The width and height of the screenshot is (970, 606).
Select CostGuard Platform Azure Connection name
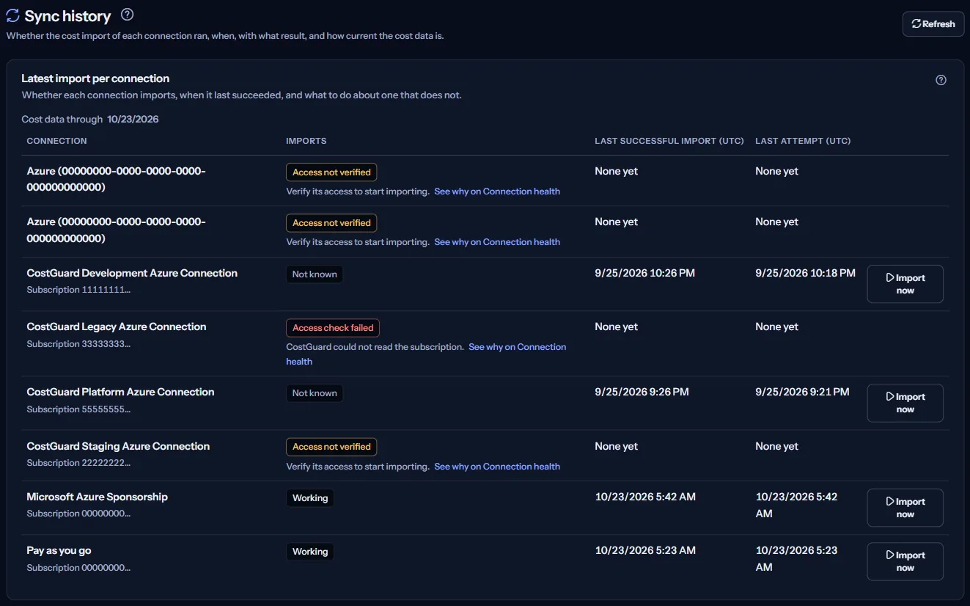pyautogui.click(x=120, y=392)
